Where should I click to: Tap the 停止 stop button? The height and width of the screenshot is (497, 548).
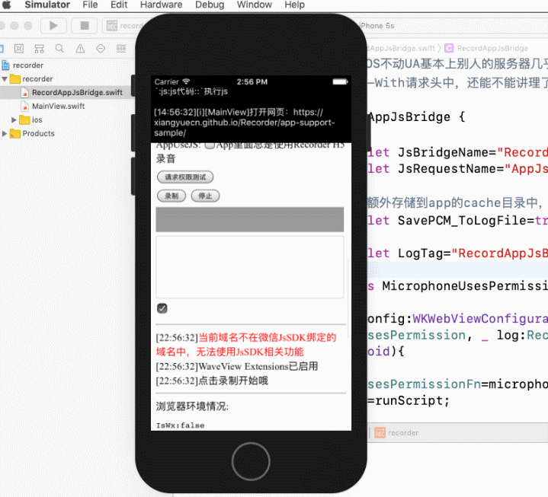coord(205,196)
